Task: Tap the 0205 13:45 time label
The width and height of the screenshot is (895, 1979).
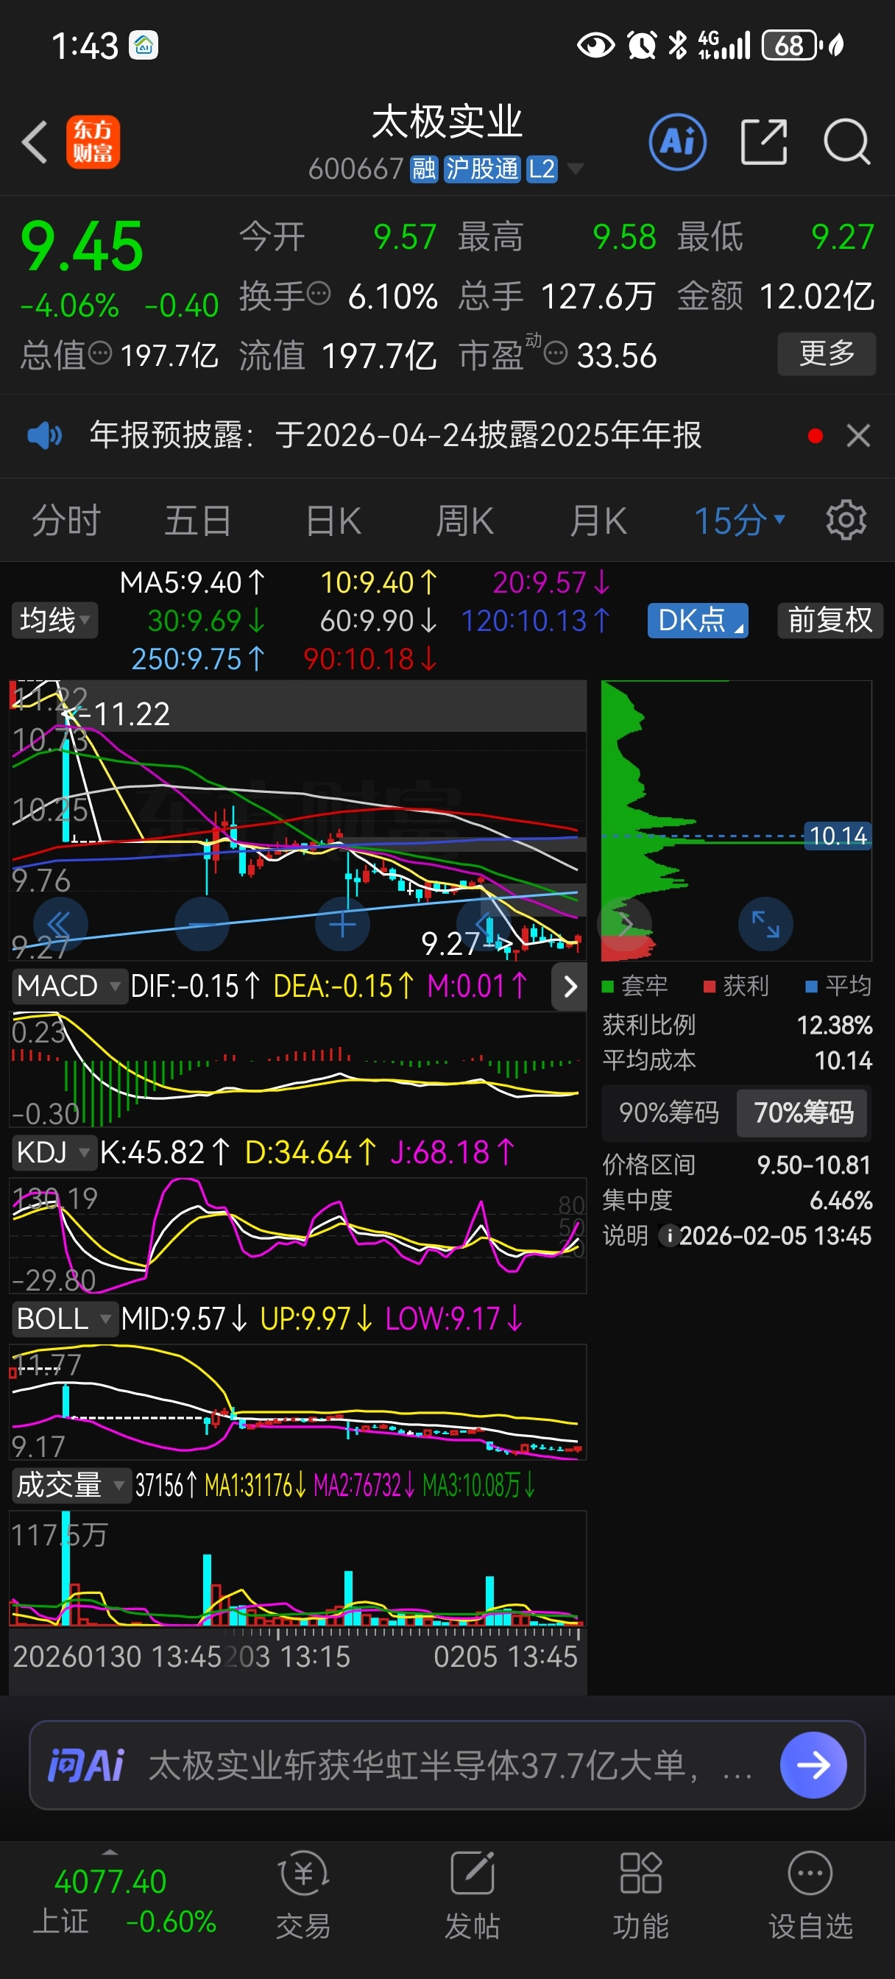Action: [x=506, y=1657]
